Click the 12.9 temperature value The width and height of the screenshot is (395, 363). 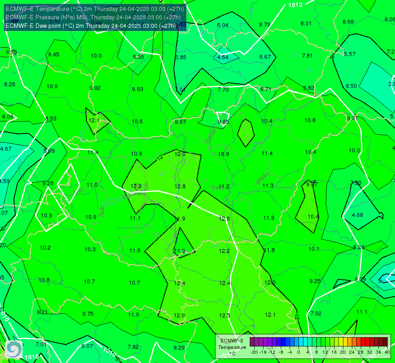click(x=179, y=315)
